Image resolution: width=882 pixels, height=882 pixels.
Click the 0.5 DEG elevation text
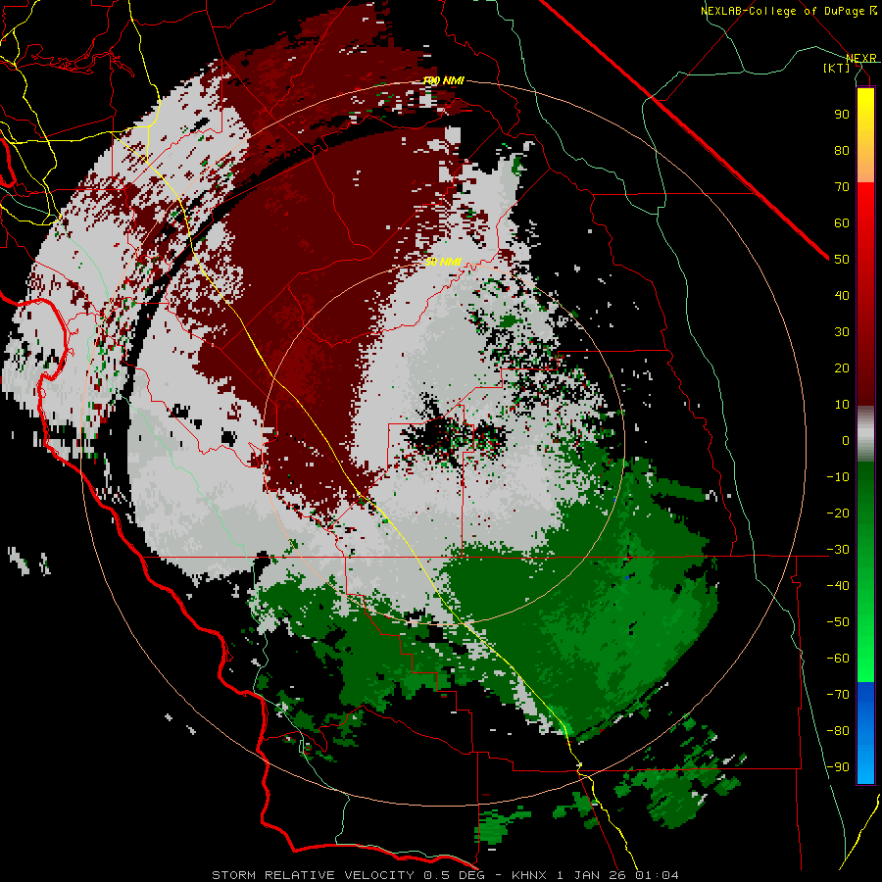click(455, 875)
